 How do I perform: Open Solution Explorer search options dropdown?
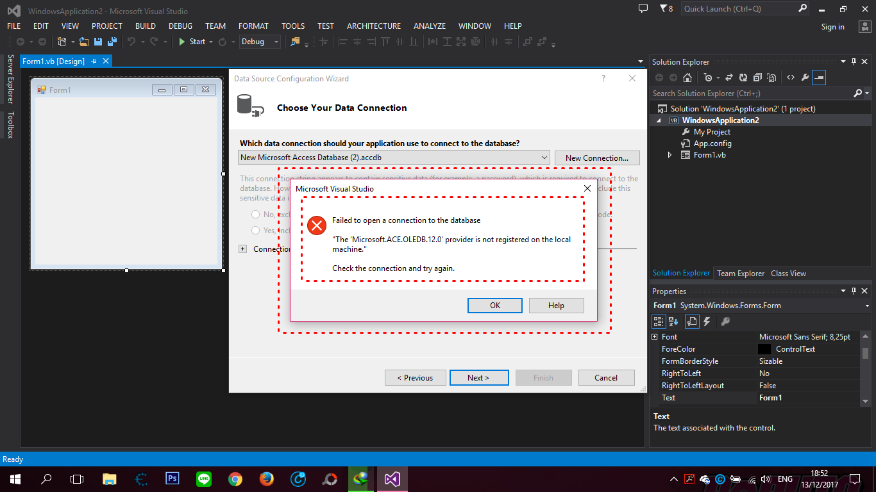click(868, 94)
